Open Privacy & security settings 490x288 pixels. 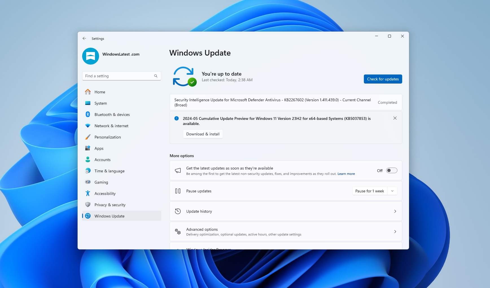click(x=110, y=205)
